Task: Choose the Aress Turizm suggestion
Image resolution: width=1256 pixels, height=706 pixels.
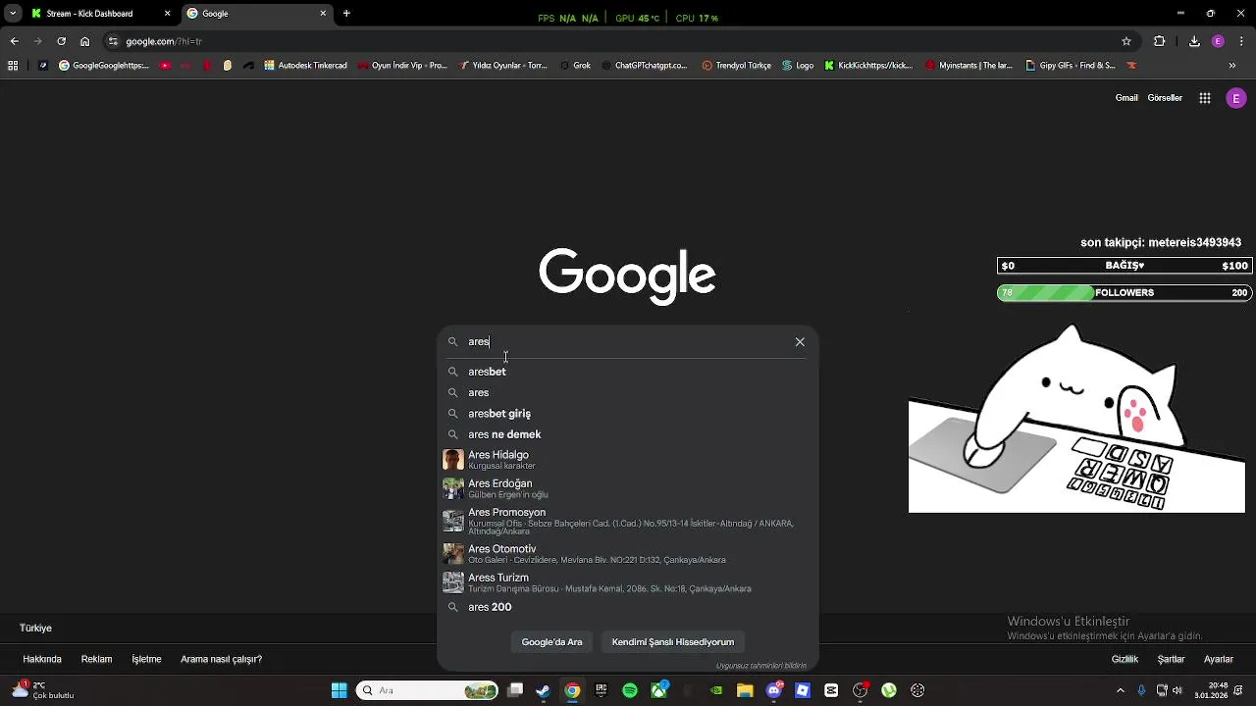Action: click(x=628, y=582)
